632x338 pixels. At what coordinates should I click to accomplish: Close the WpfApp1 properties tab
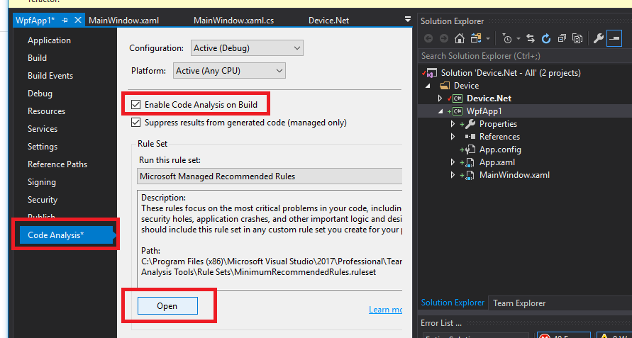coord(78,20)
